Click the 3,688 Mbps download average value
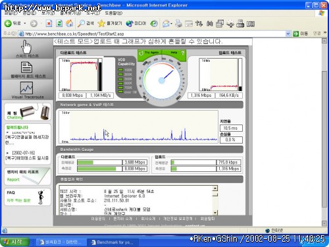Viewport: 329px width, 247px height. (x=135, y=162)
